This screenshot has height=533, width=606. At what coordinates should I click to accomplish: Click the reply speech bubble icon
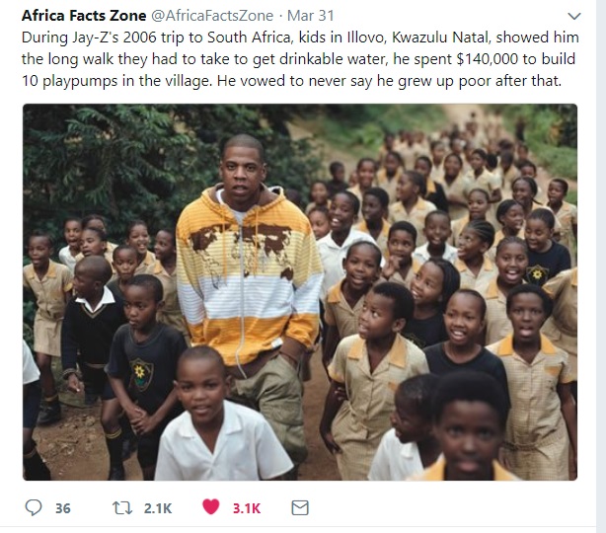pos(34,507)
